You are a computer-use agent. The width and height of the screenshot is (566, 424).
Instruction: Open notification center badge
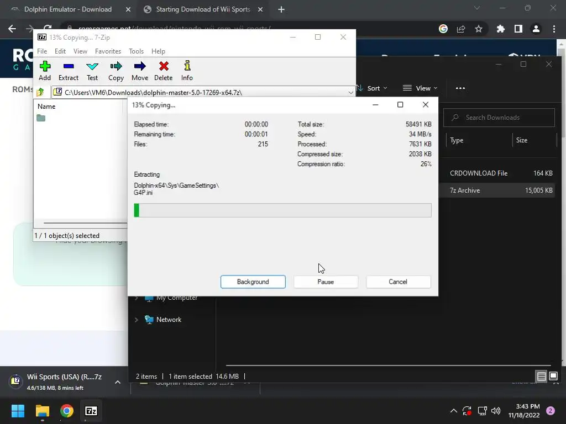pyautogui.click(x=551, y=411)
